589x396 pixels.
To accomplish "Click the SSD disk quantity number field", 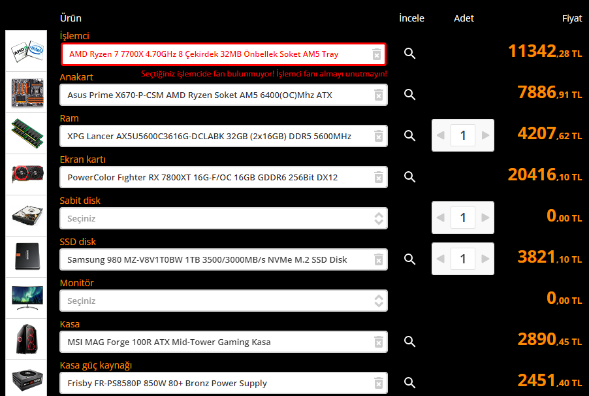I will [x=463, y=259].
